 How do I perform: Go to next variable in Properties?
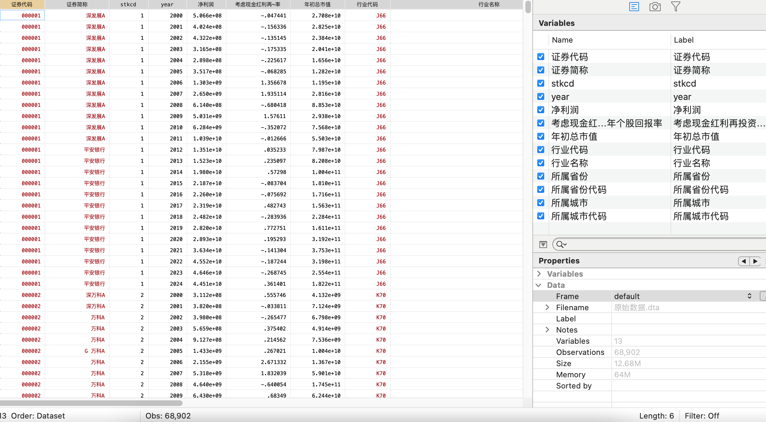(755, 261)
